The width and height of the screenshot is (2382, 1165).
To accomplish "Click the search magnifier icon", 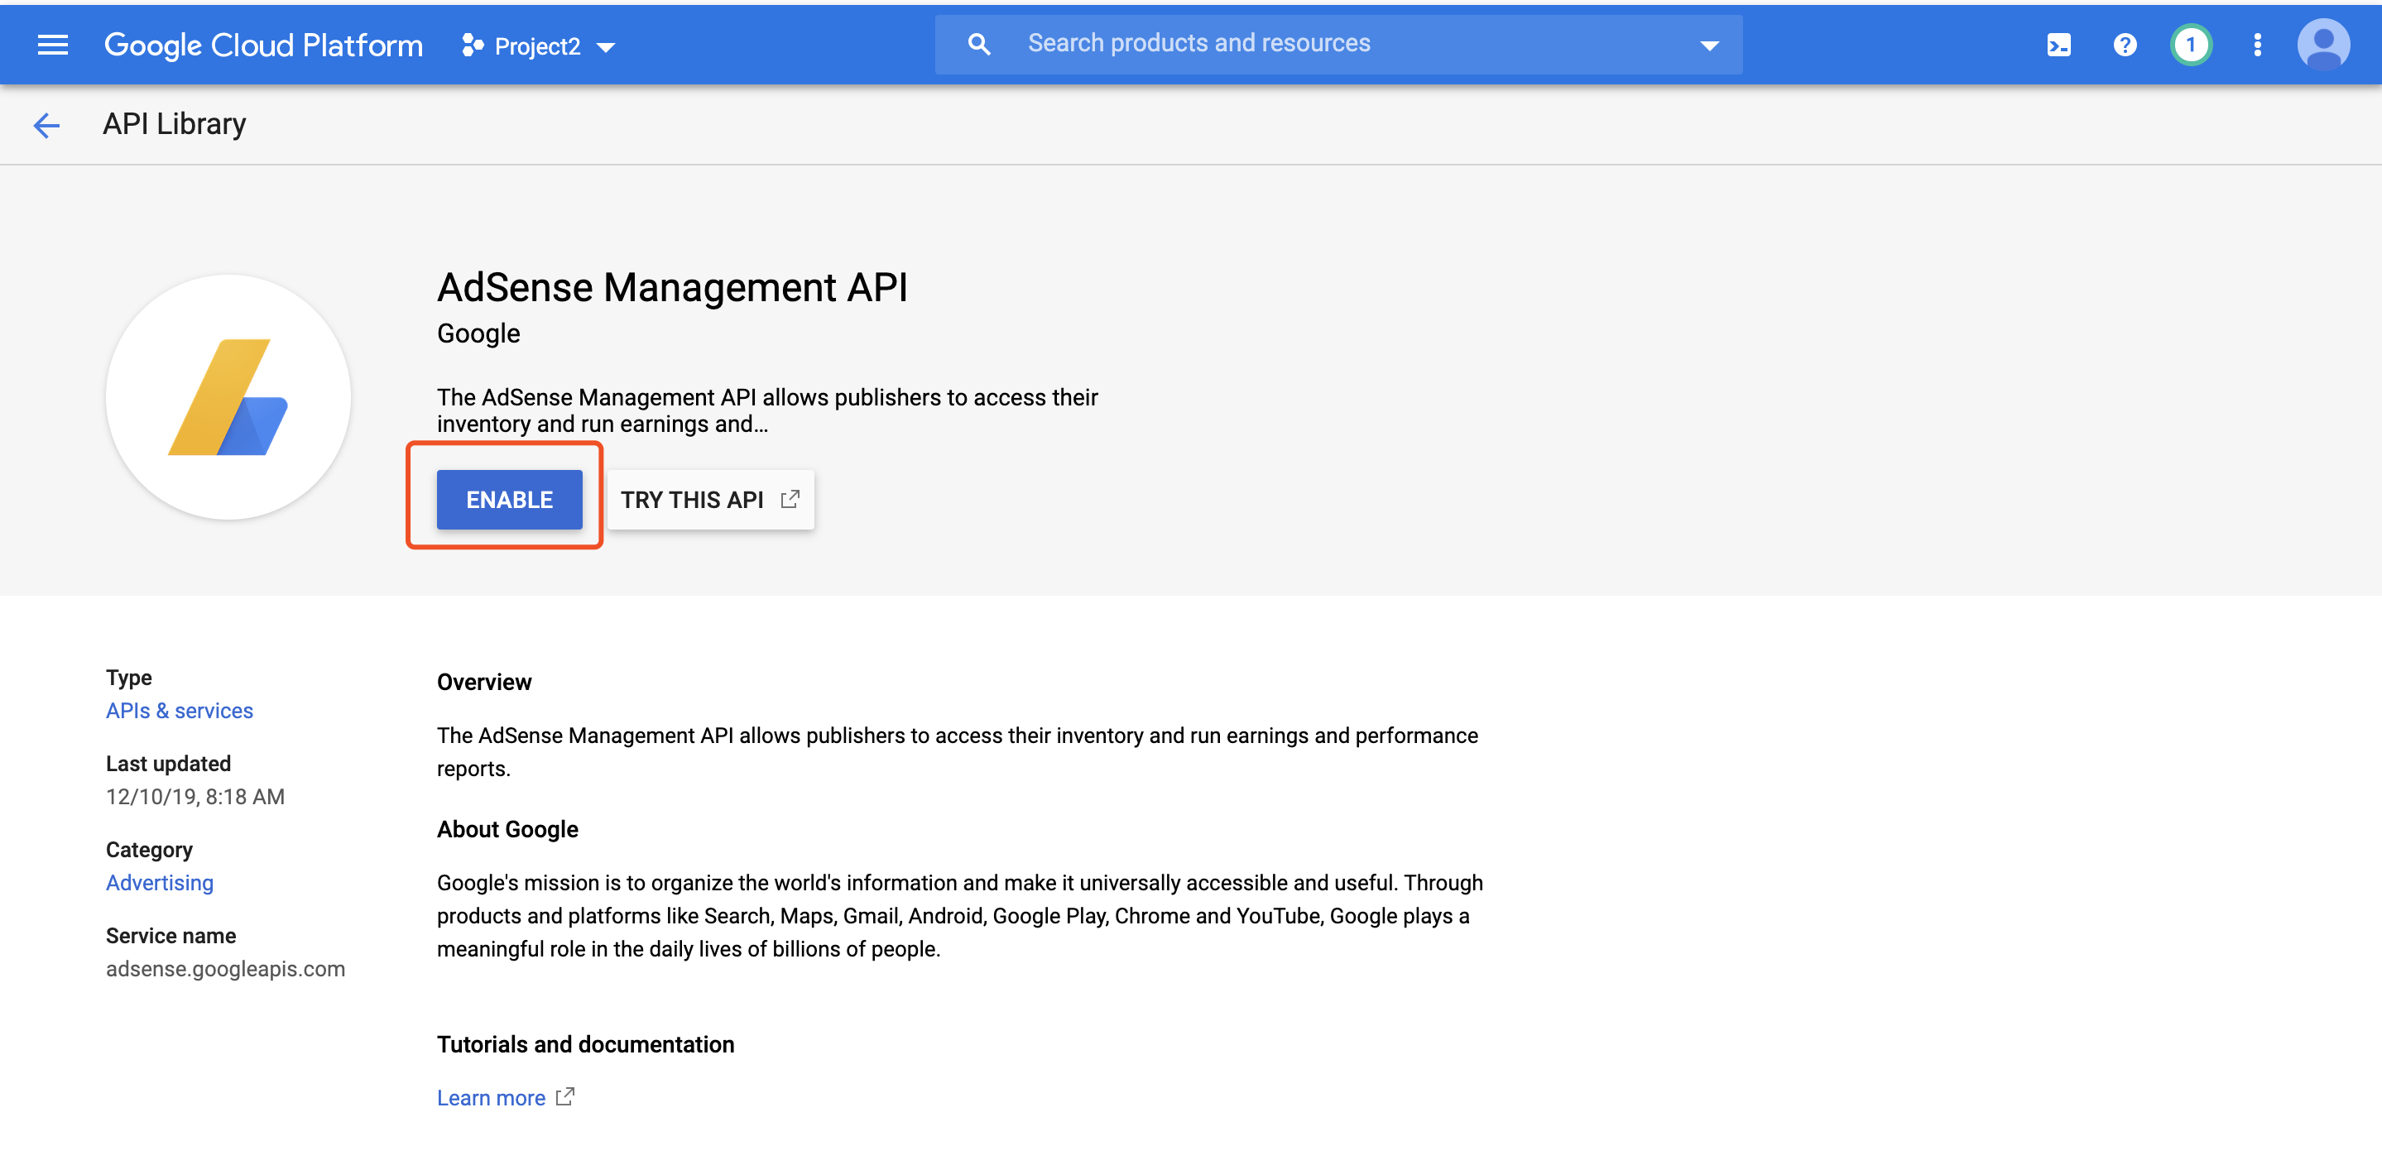I will [978, 42].
